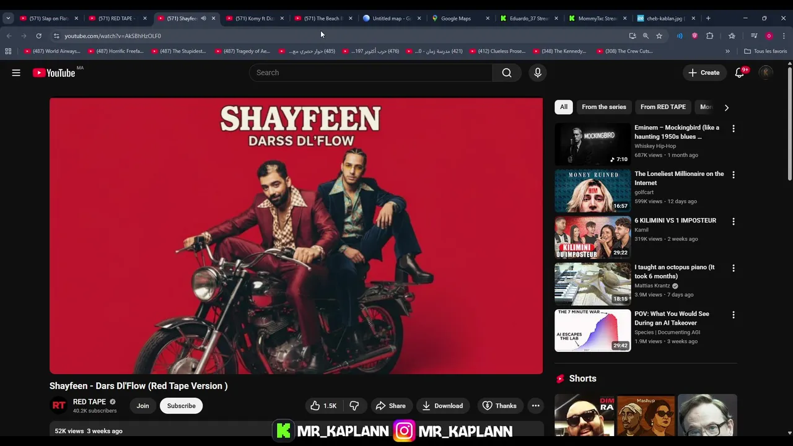Screen dimensions: 793x446
Task: Select the All filter chip
Action: pos(564,107)
